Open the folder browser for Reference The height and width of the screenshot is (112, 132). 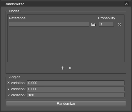click(x=93, y=24)
